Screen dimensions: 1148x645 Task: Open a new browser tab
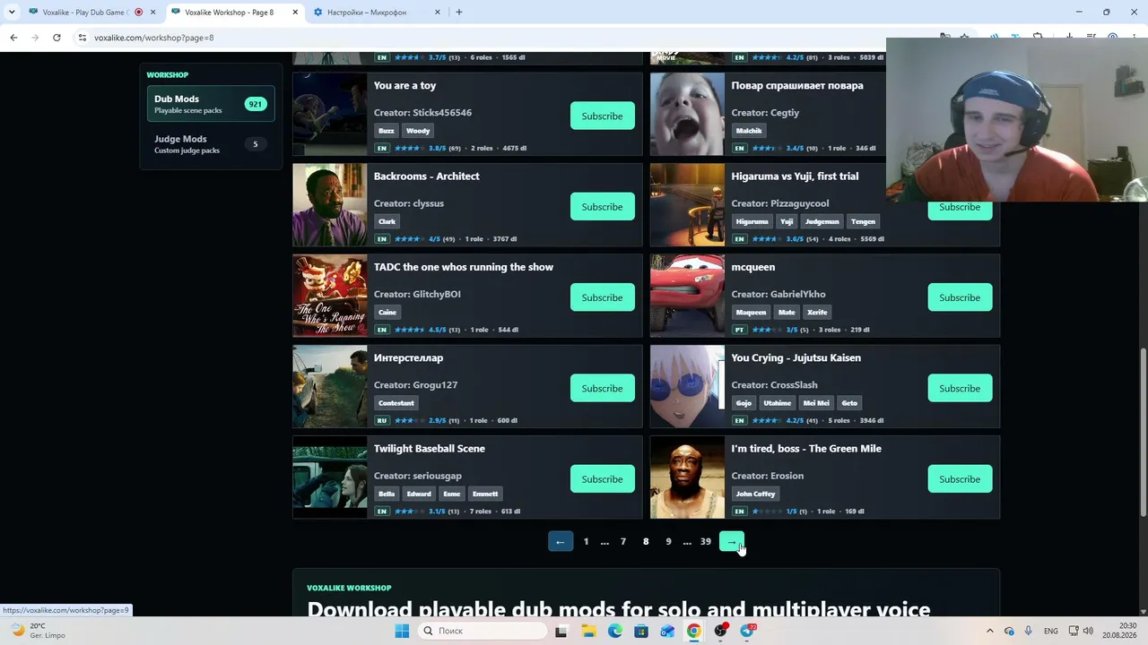(459, 13)
